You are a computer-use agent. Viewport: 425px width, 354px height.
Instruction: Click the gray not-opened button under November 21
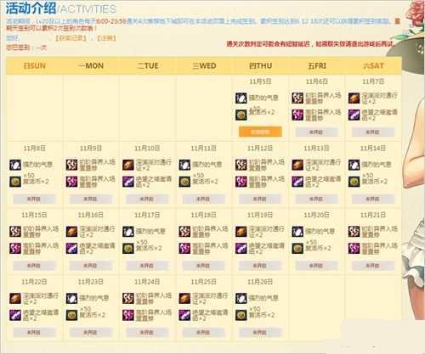tap(373, 266)
